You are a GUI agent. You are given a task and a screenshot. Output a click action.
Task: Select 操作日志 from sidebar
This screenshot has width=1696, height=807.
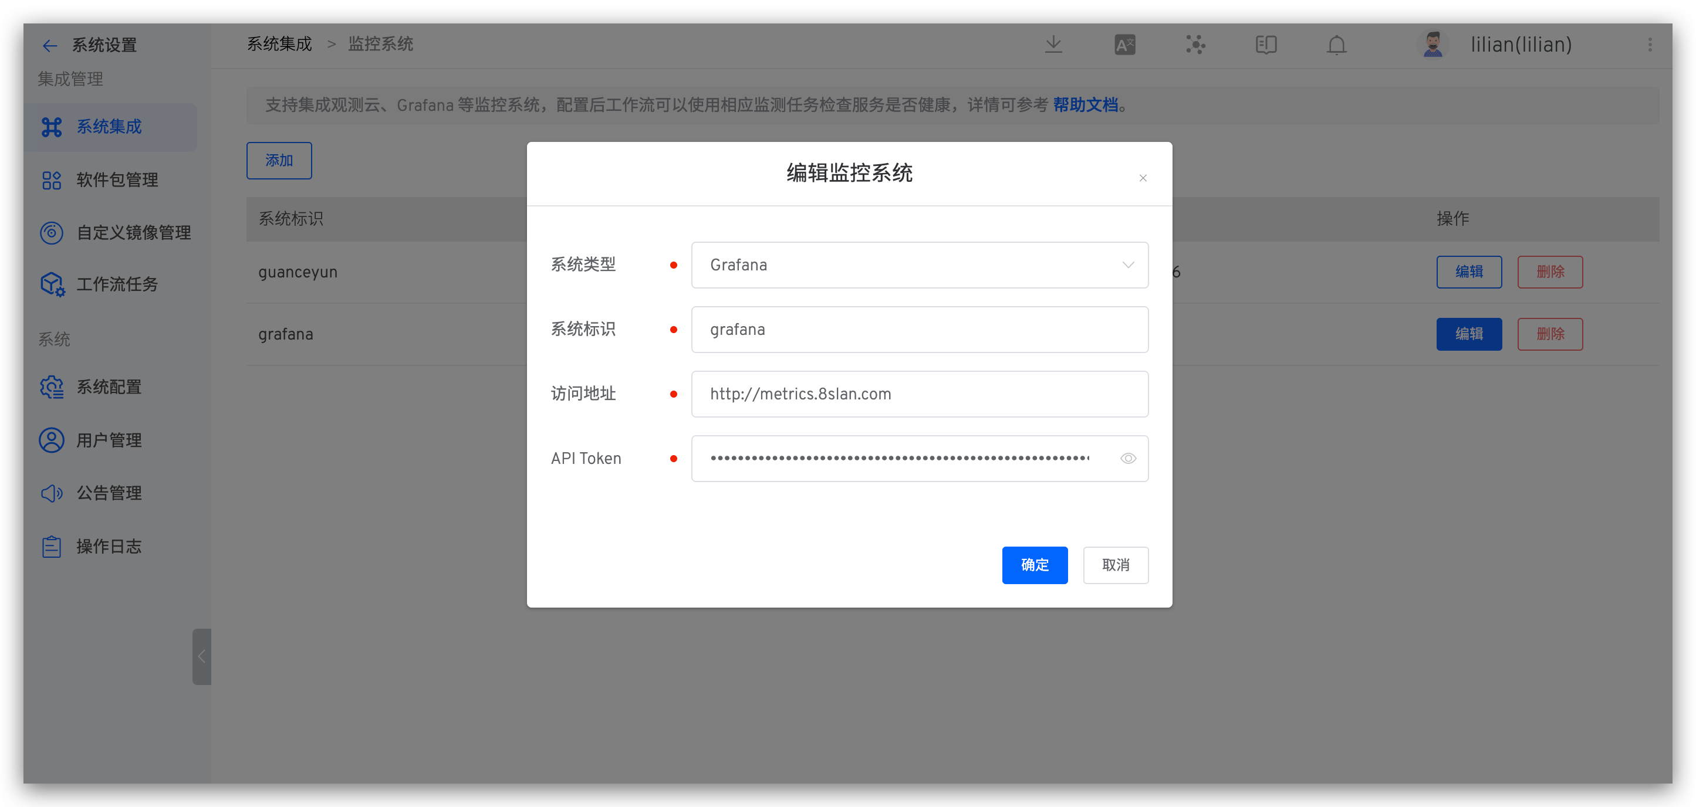(109, 547)
